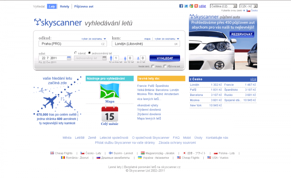
Task: Click the REZERVOVAT button in car ad
Action: pos(242,35)
